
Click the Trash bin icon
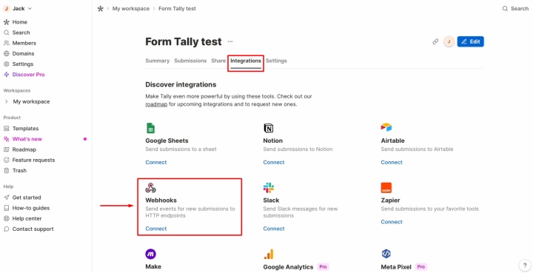pos(6,171)
